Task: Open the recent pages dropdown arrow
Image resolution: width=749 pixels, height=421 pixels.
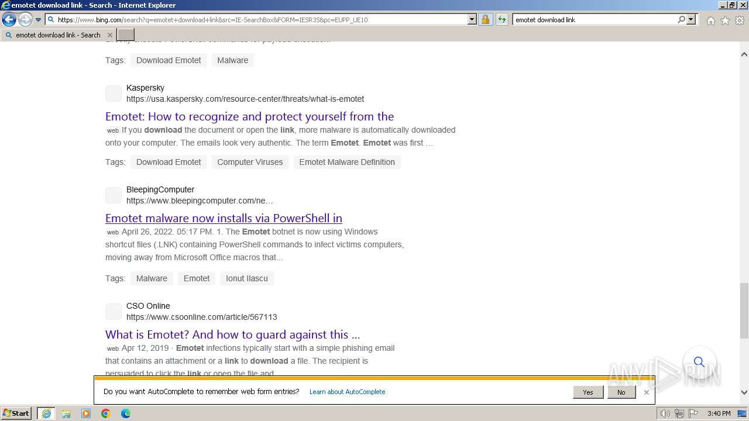Action: pyautogui.click(x=39, y=20)
